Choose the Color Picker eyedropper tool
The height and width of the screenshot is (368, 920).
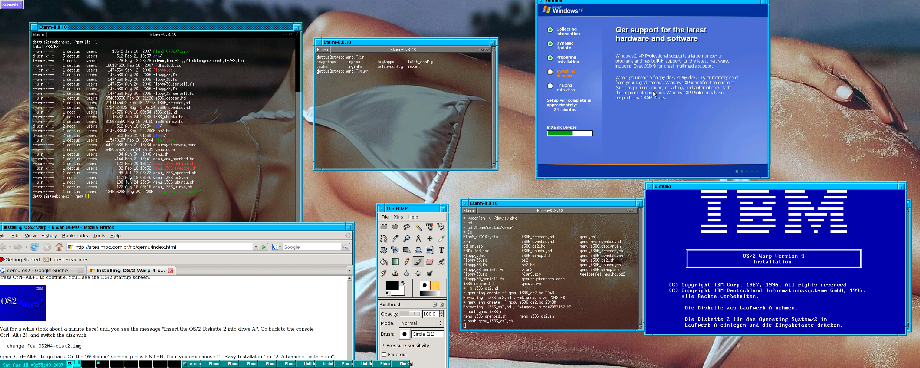(395, 238)
